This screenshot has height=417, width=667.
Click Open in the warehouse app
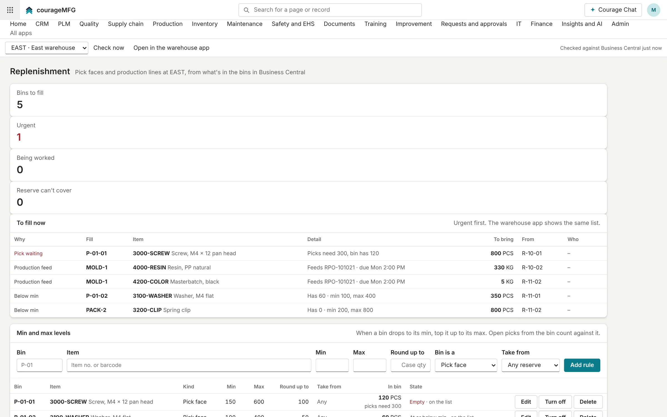click(x=171, y=48)
